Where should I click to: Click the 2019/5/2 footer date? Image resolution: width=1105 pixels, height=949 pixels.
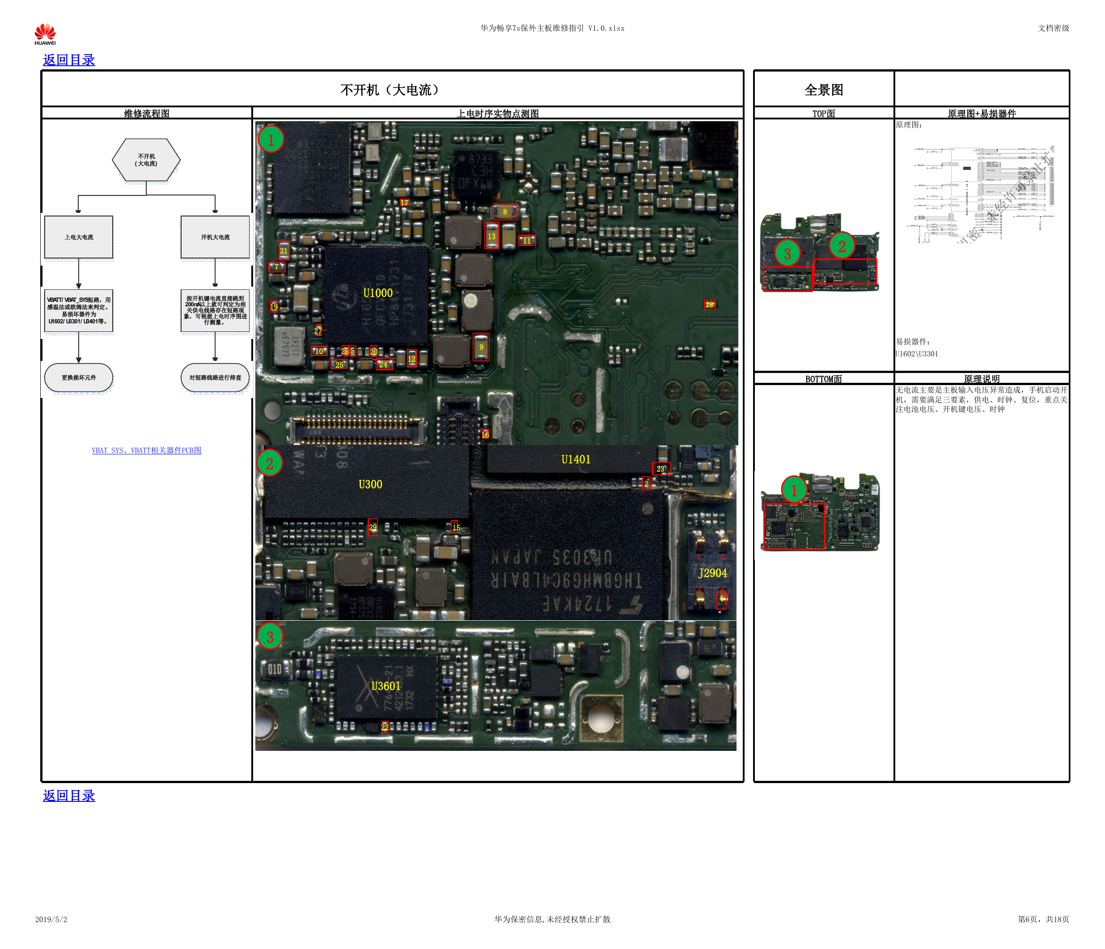click(51, 919)
